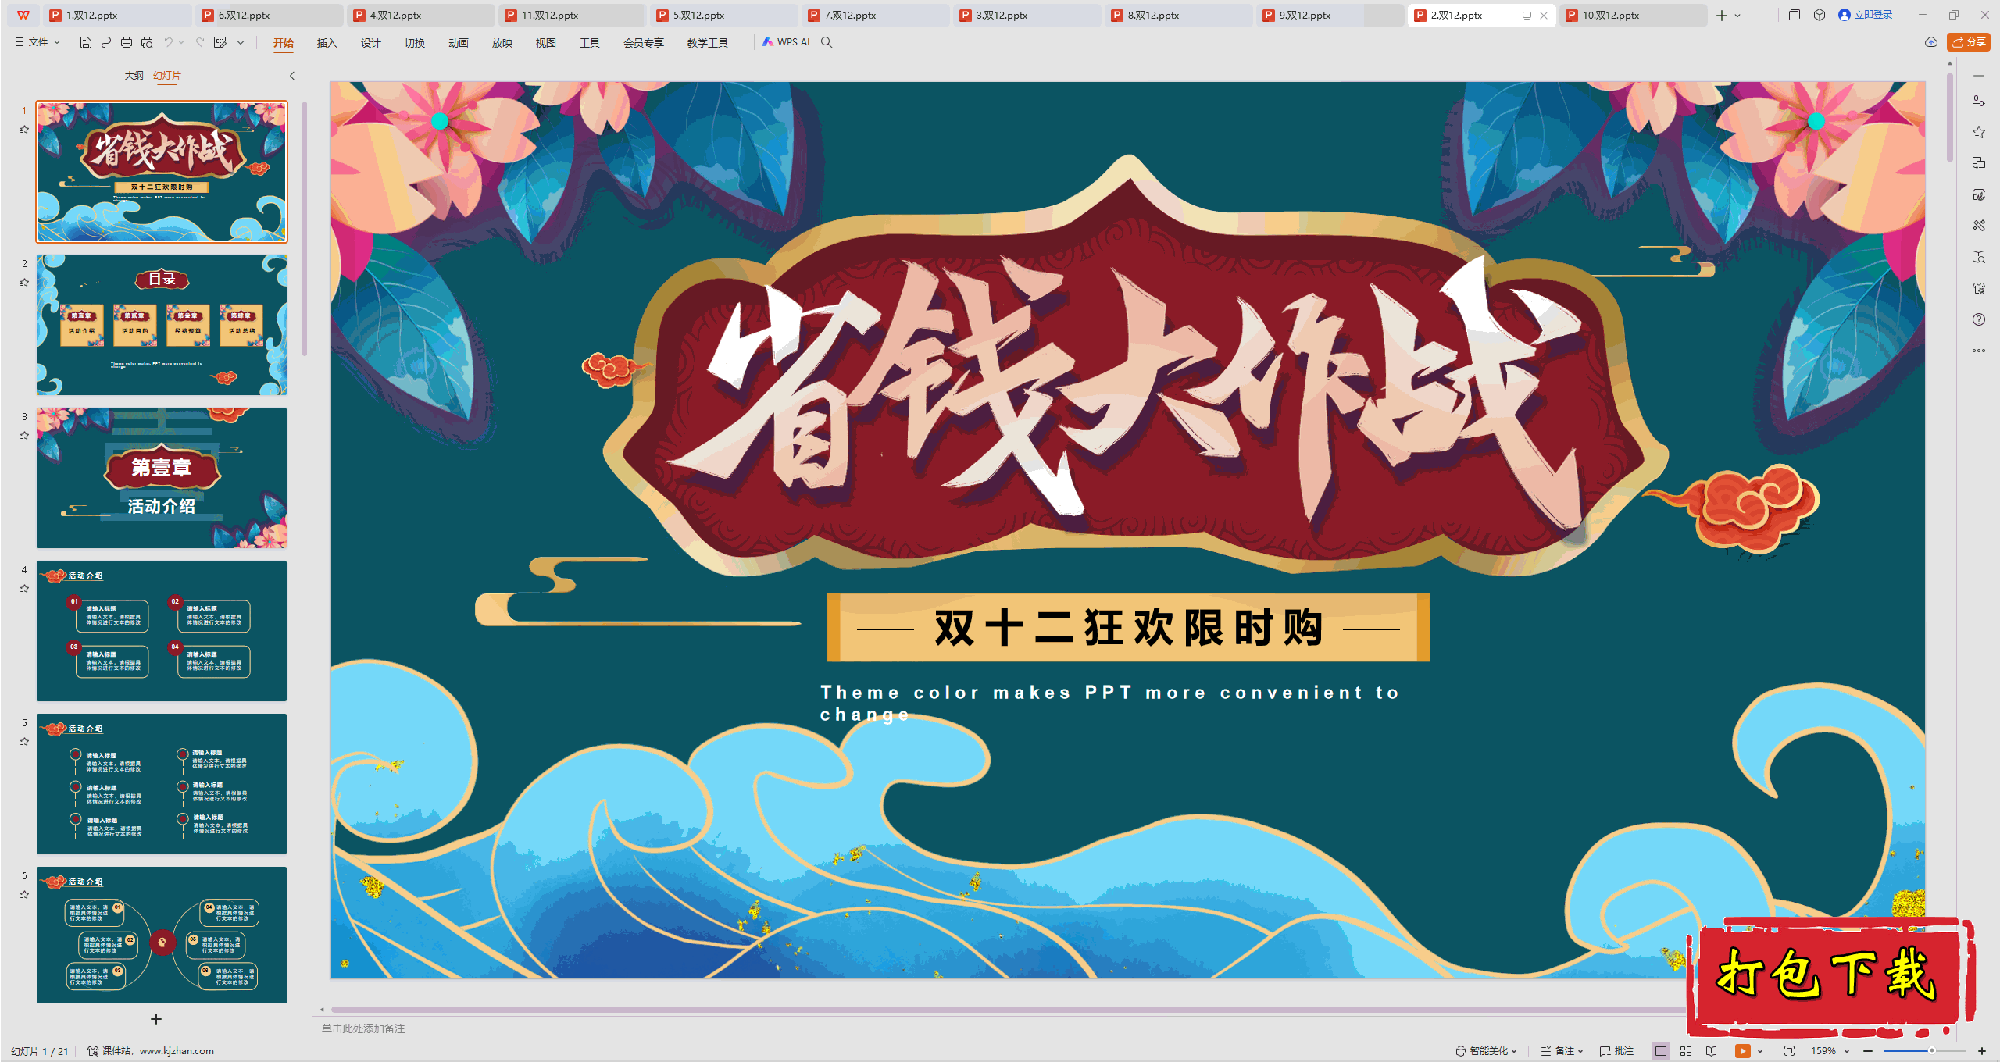
Task: Click the cube-shaped icon beside the login link
Action: coord(1820,15)
